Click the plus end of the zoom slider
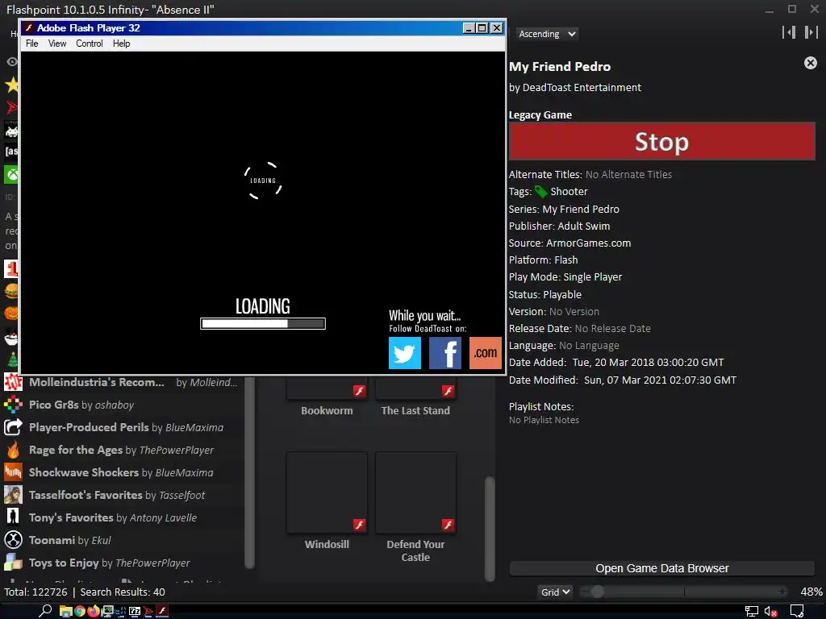The image size is (826, 619). tap(782, 592)
